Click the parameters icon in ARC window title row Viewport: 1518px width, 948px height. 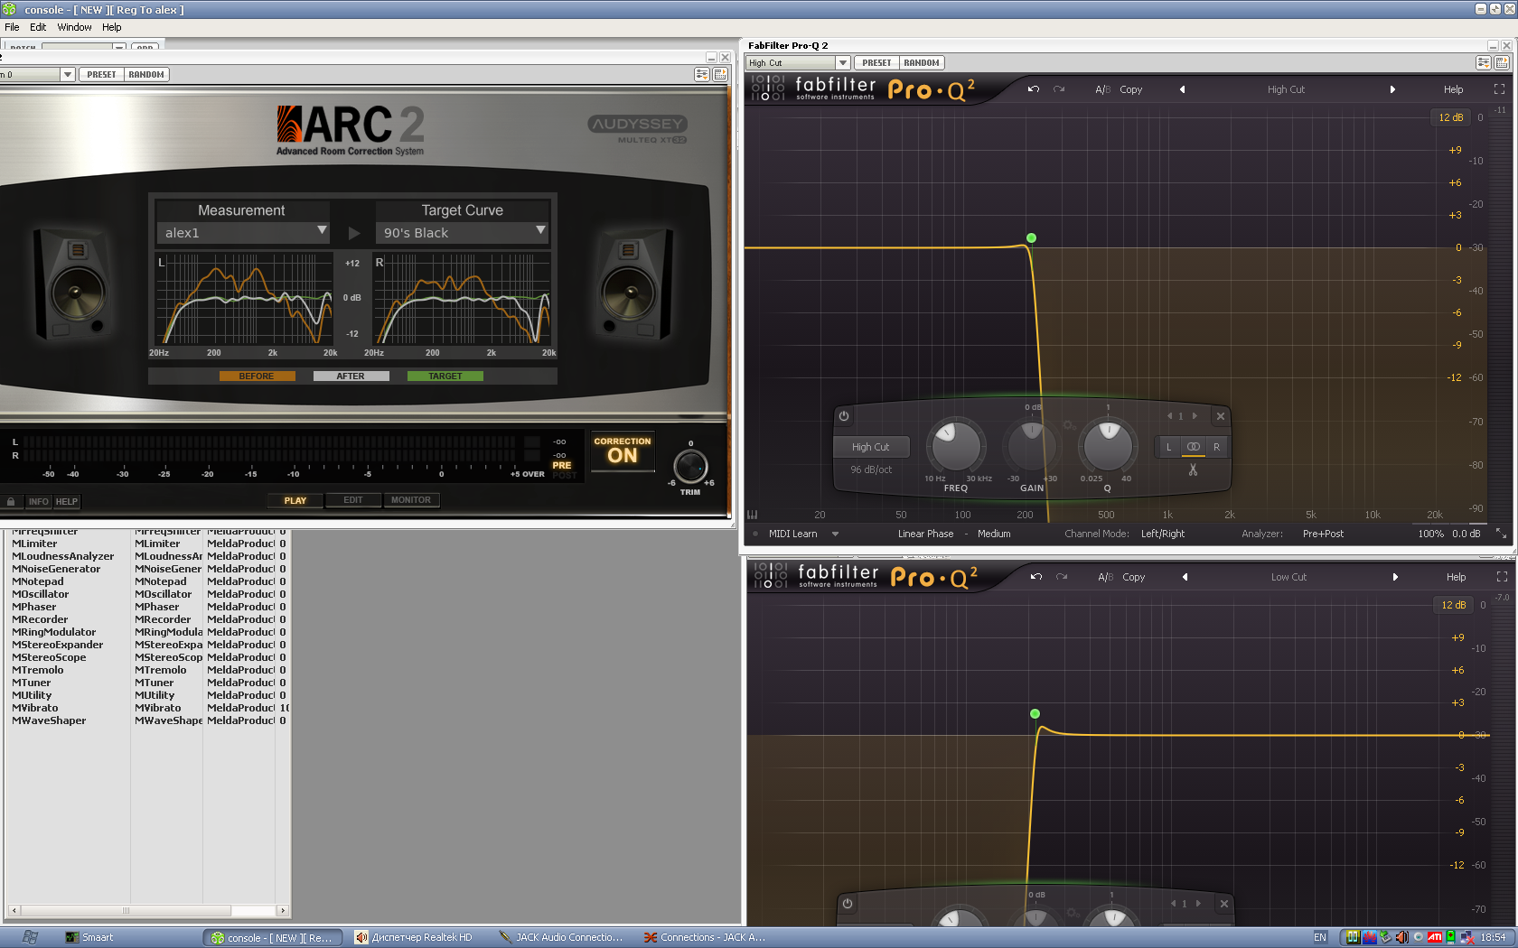701,74
